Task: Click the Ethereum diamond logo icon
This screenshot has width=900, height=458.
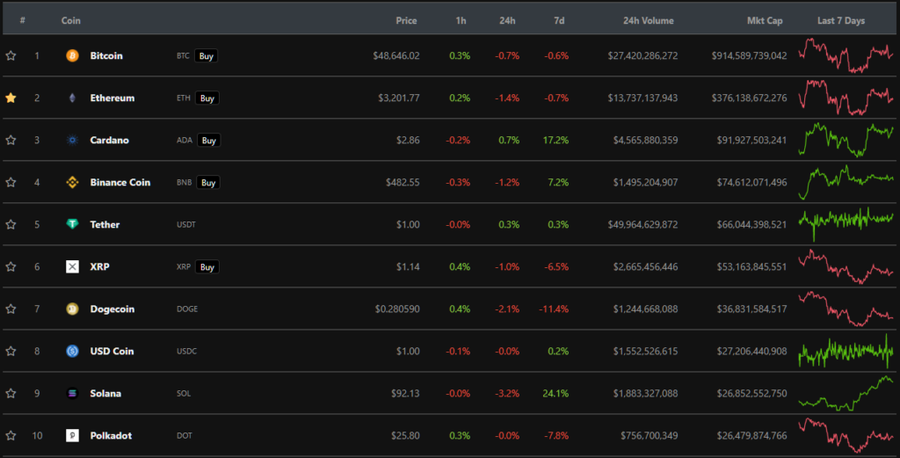Action: click(72, 98)
